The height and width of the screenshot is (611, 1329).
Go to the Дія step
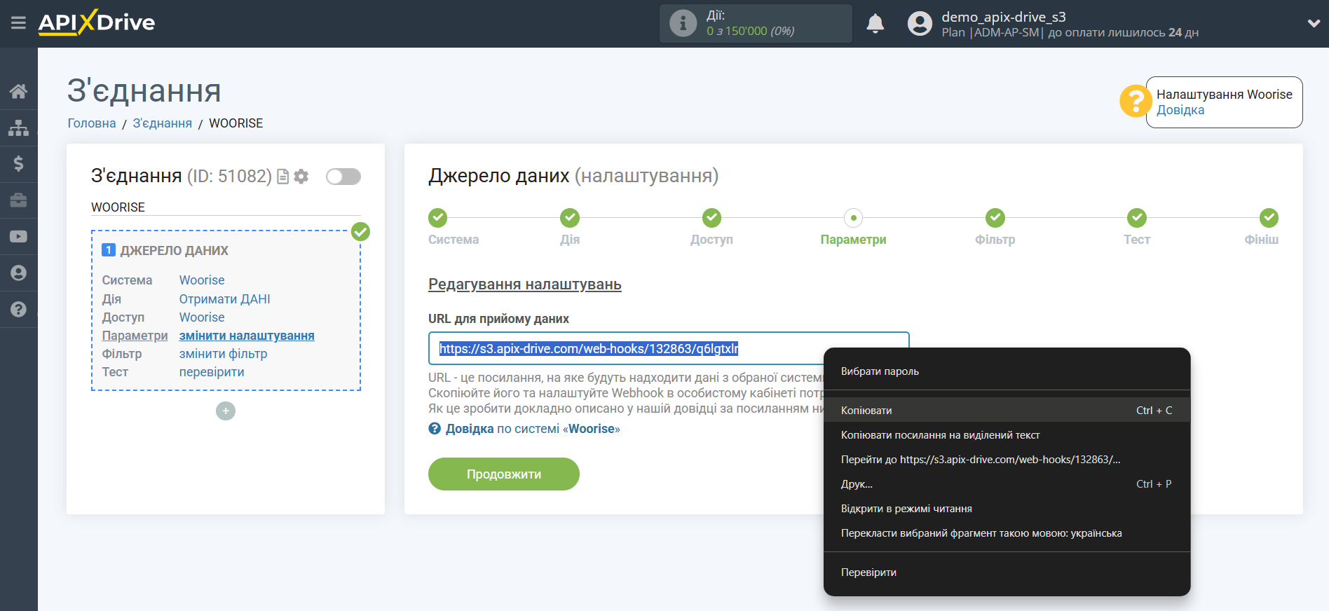point(570,218)
